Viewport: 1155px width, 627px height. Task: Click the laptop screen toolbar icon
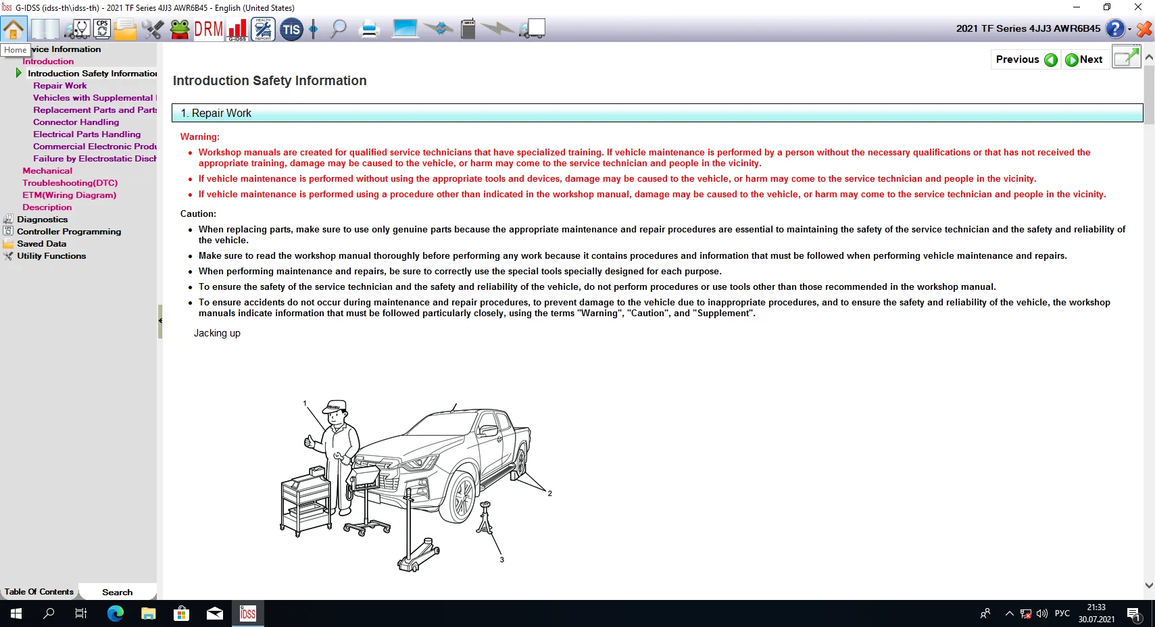[405, 29]
